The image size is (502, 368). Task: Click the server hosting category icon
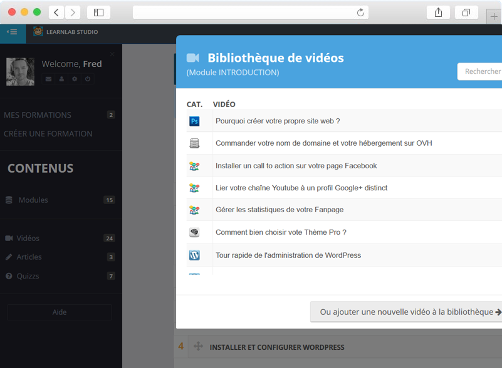click(x=194, y=143)
